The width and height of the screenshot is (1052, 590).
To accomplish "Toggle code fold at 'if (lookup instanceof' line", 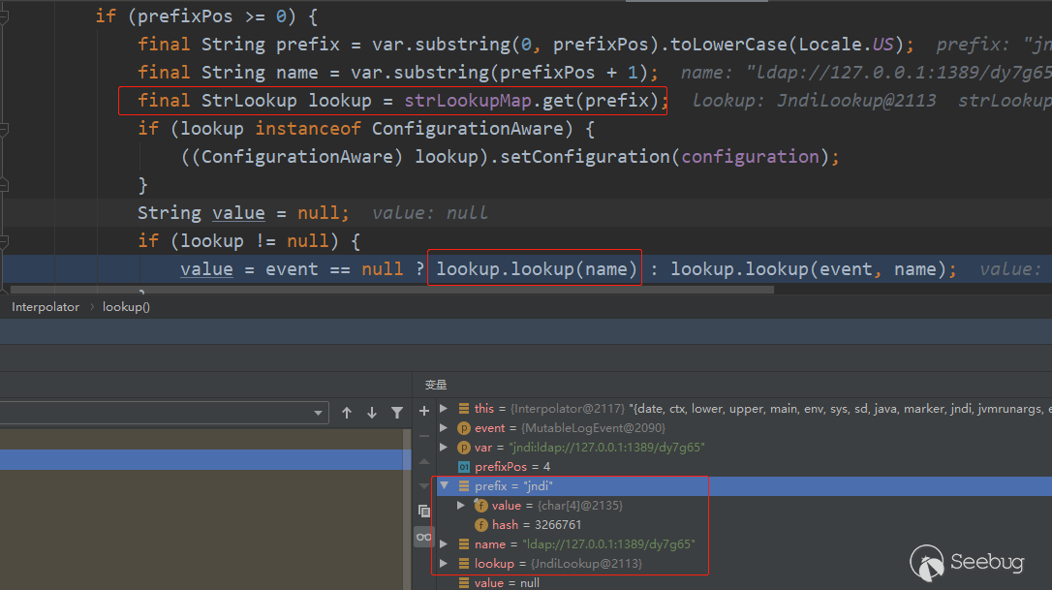I will [4, 129].
